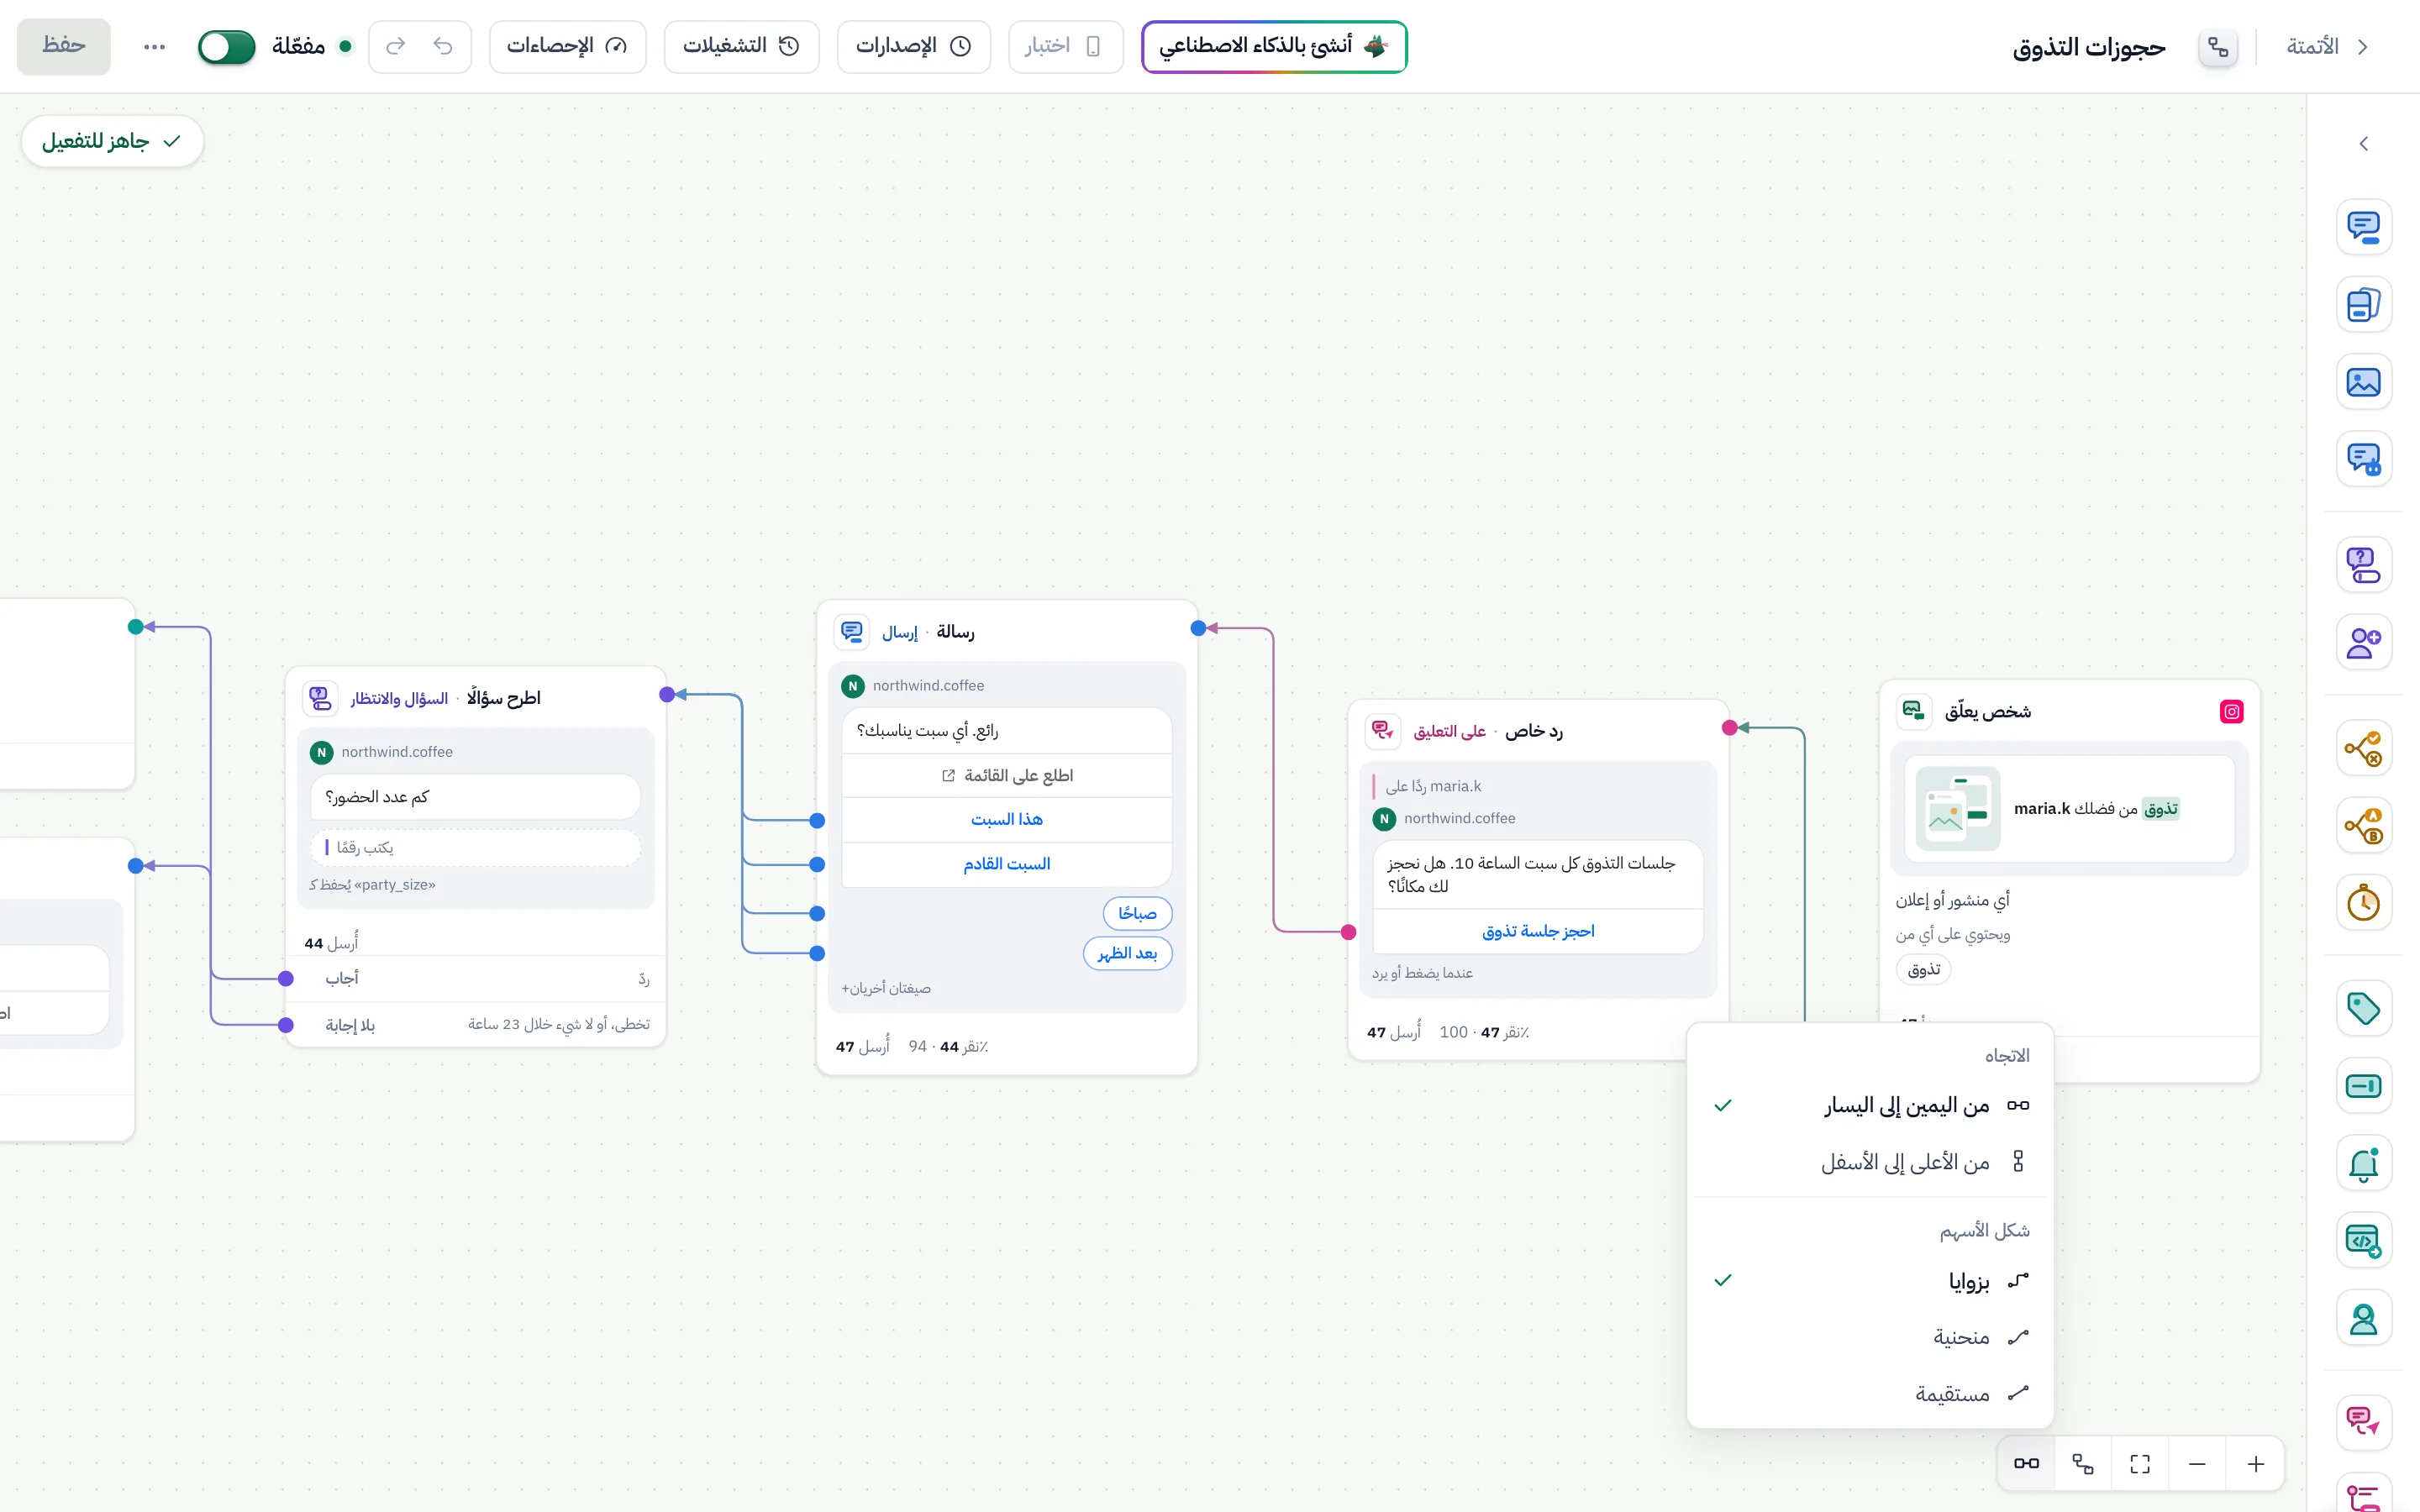
Task: Click أنشئ بالذكاء الاصطناعي button
Action: 1274,46
